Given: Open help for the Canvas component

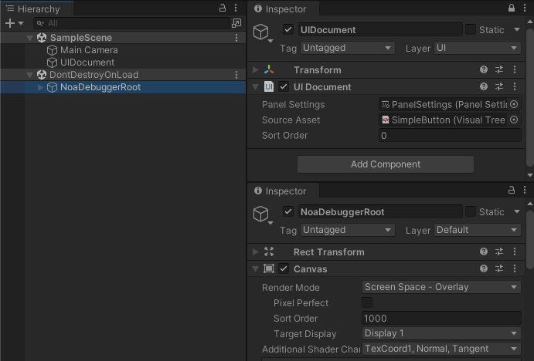Looking at the screenshot, I should point(484,268).
